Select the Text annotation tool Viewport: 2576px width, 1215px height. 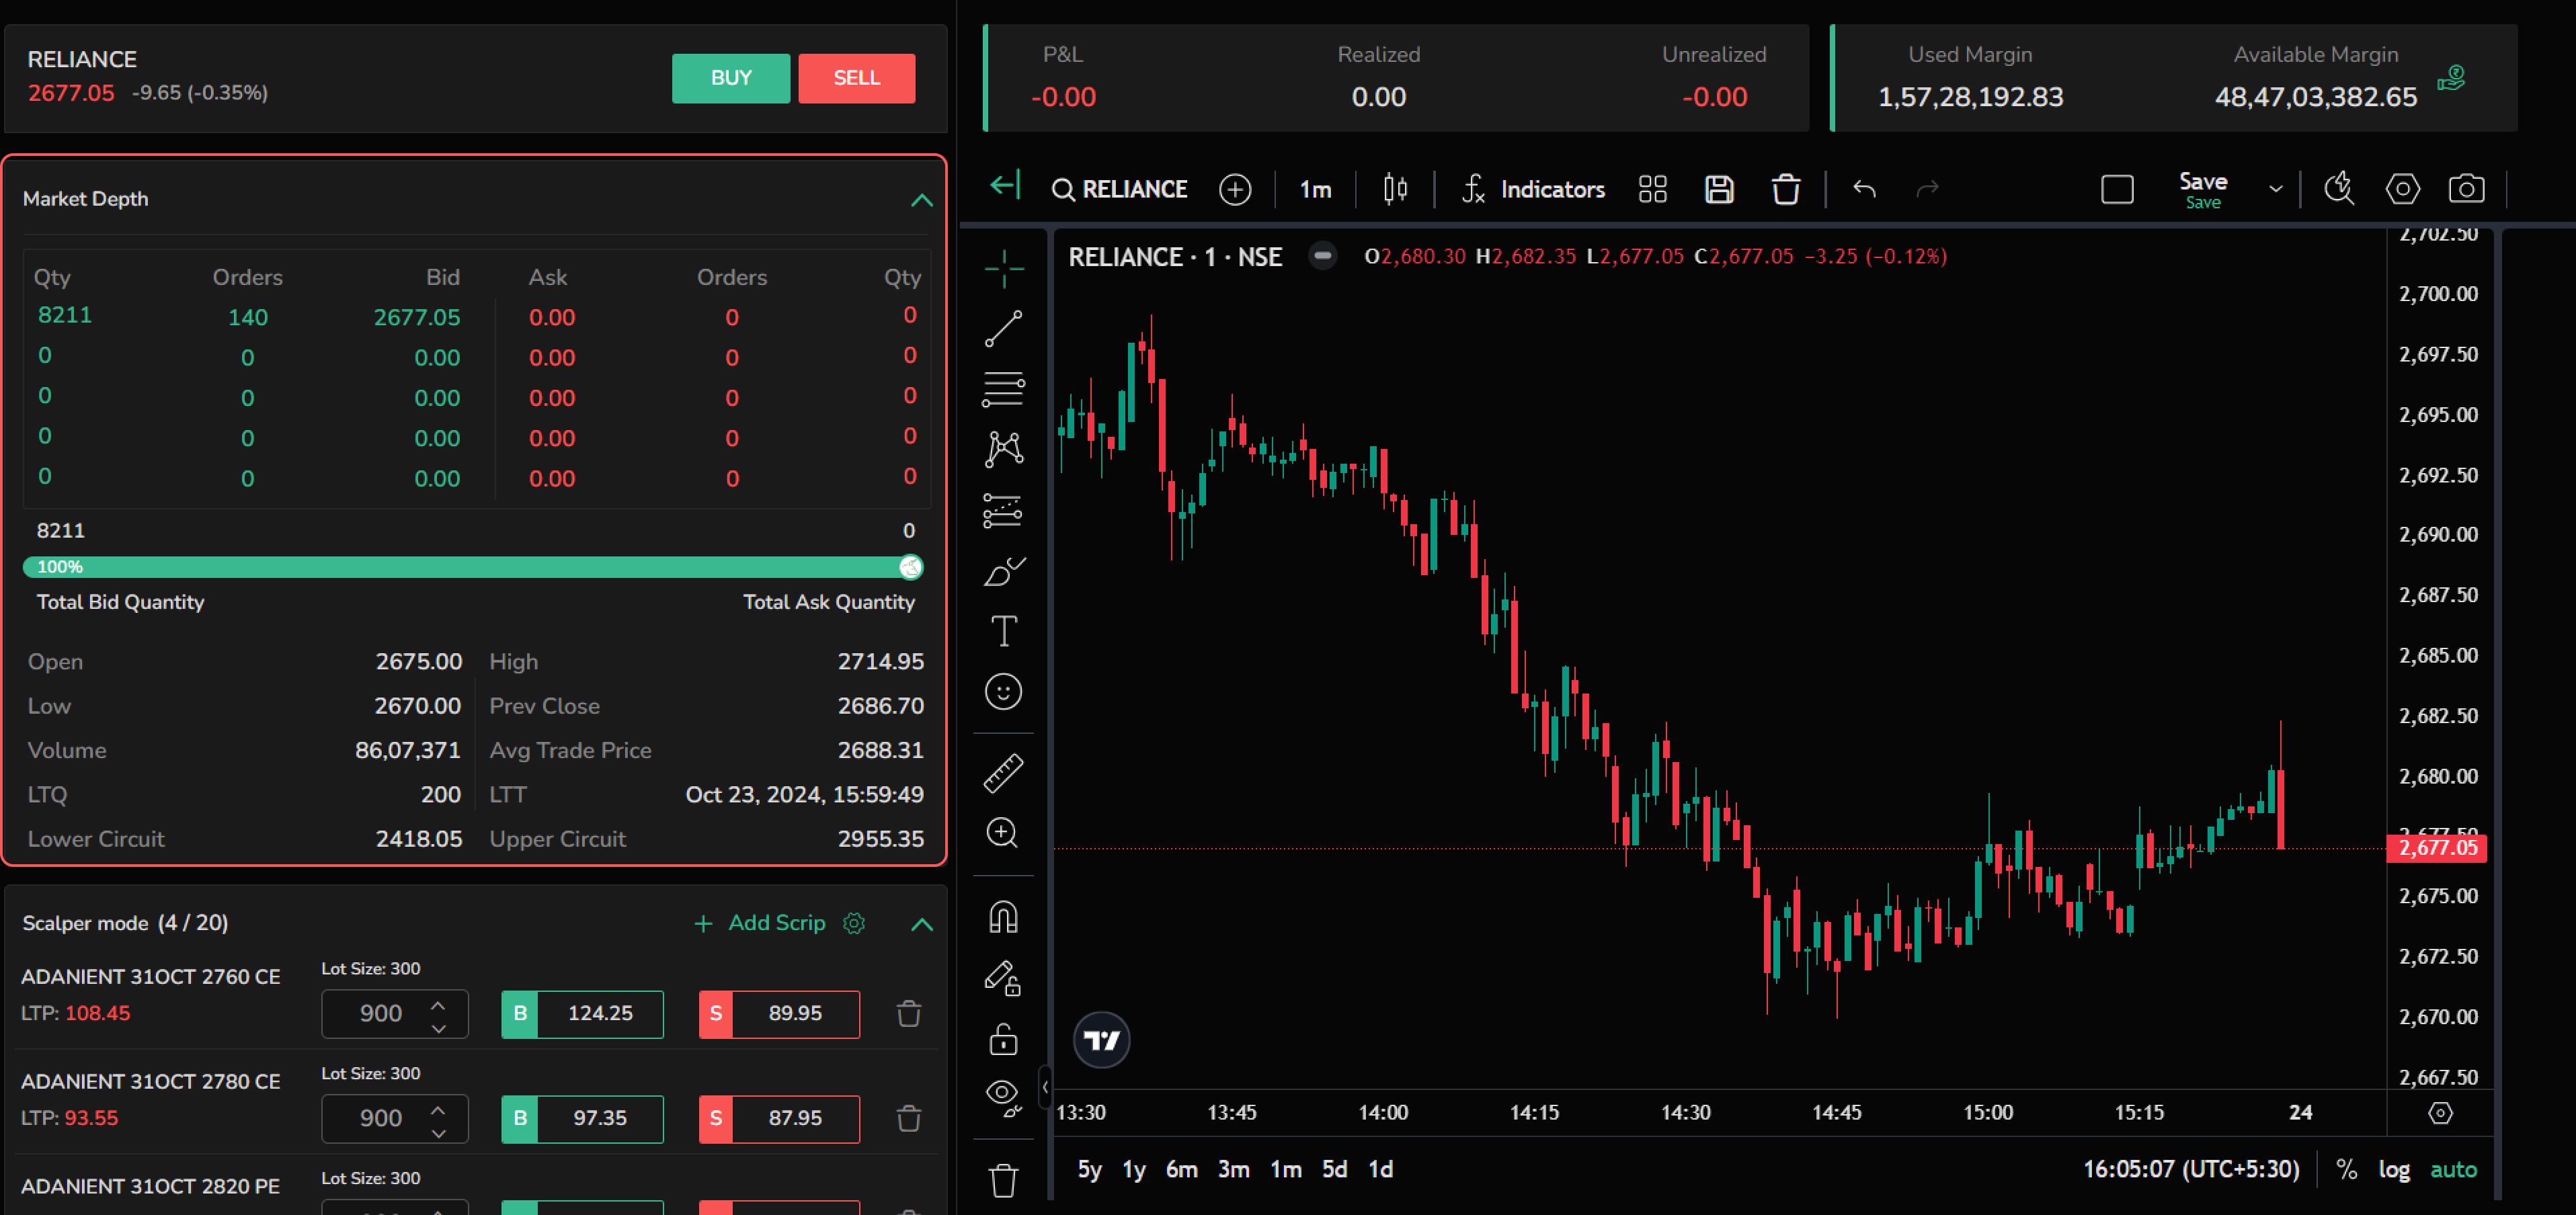click(x=1003, y=631)
